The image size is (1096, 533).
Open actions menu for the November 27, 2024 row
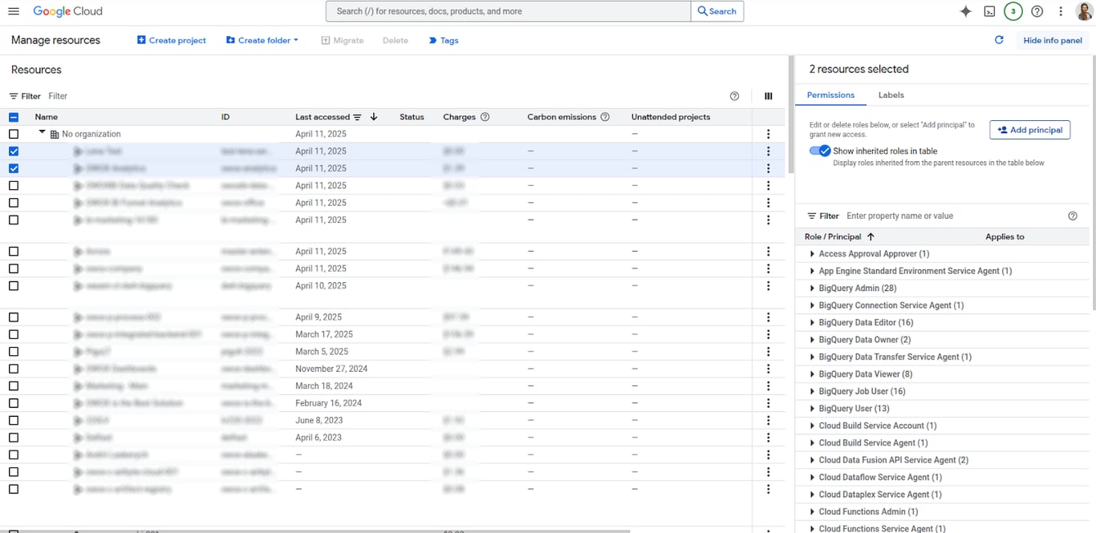click(x=769, y=369)
